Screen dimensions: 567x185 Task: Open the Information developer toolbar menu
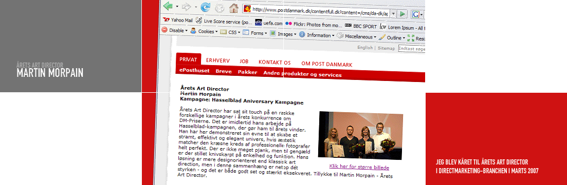[317, 35]
